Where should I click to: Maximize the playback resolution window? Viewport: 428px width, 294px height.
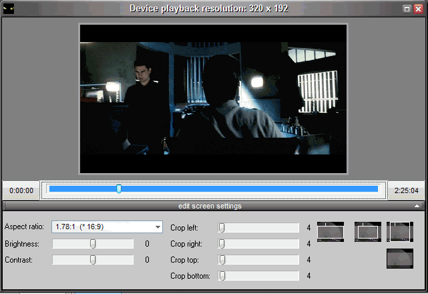(407, 9)
